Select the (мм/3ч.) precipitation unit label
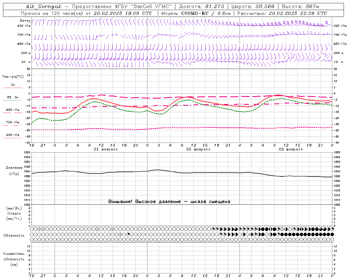348x278 pixels. pos(14,208)
